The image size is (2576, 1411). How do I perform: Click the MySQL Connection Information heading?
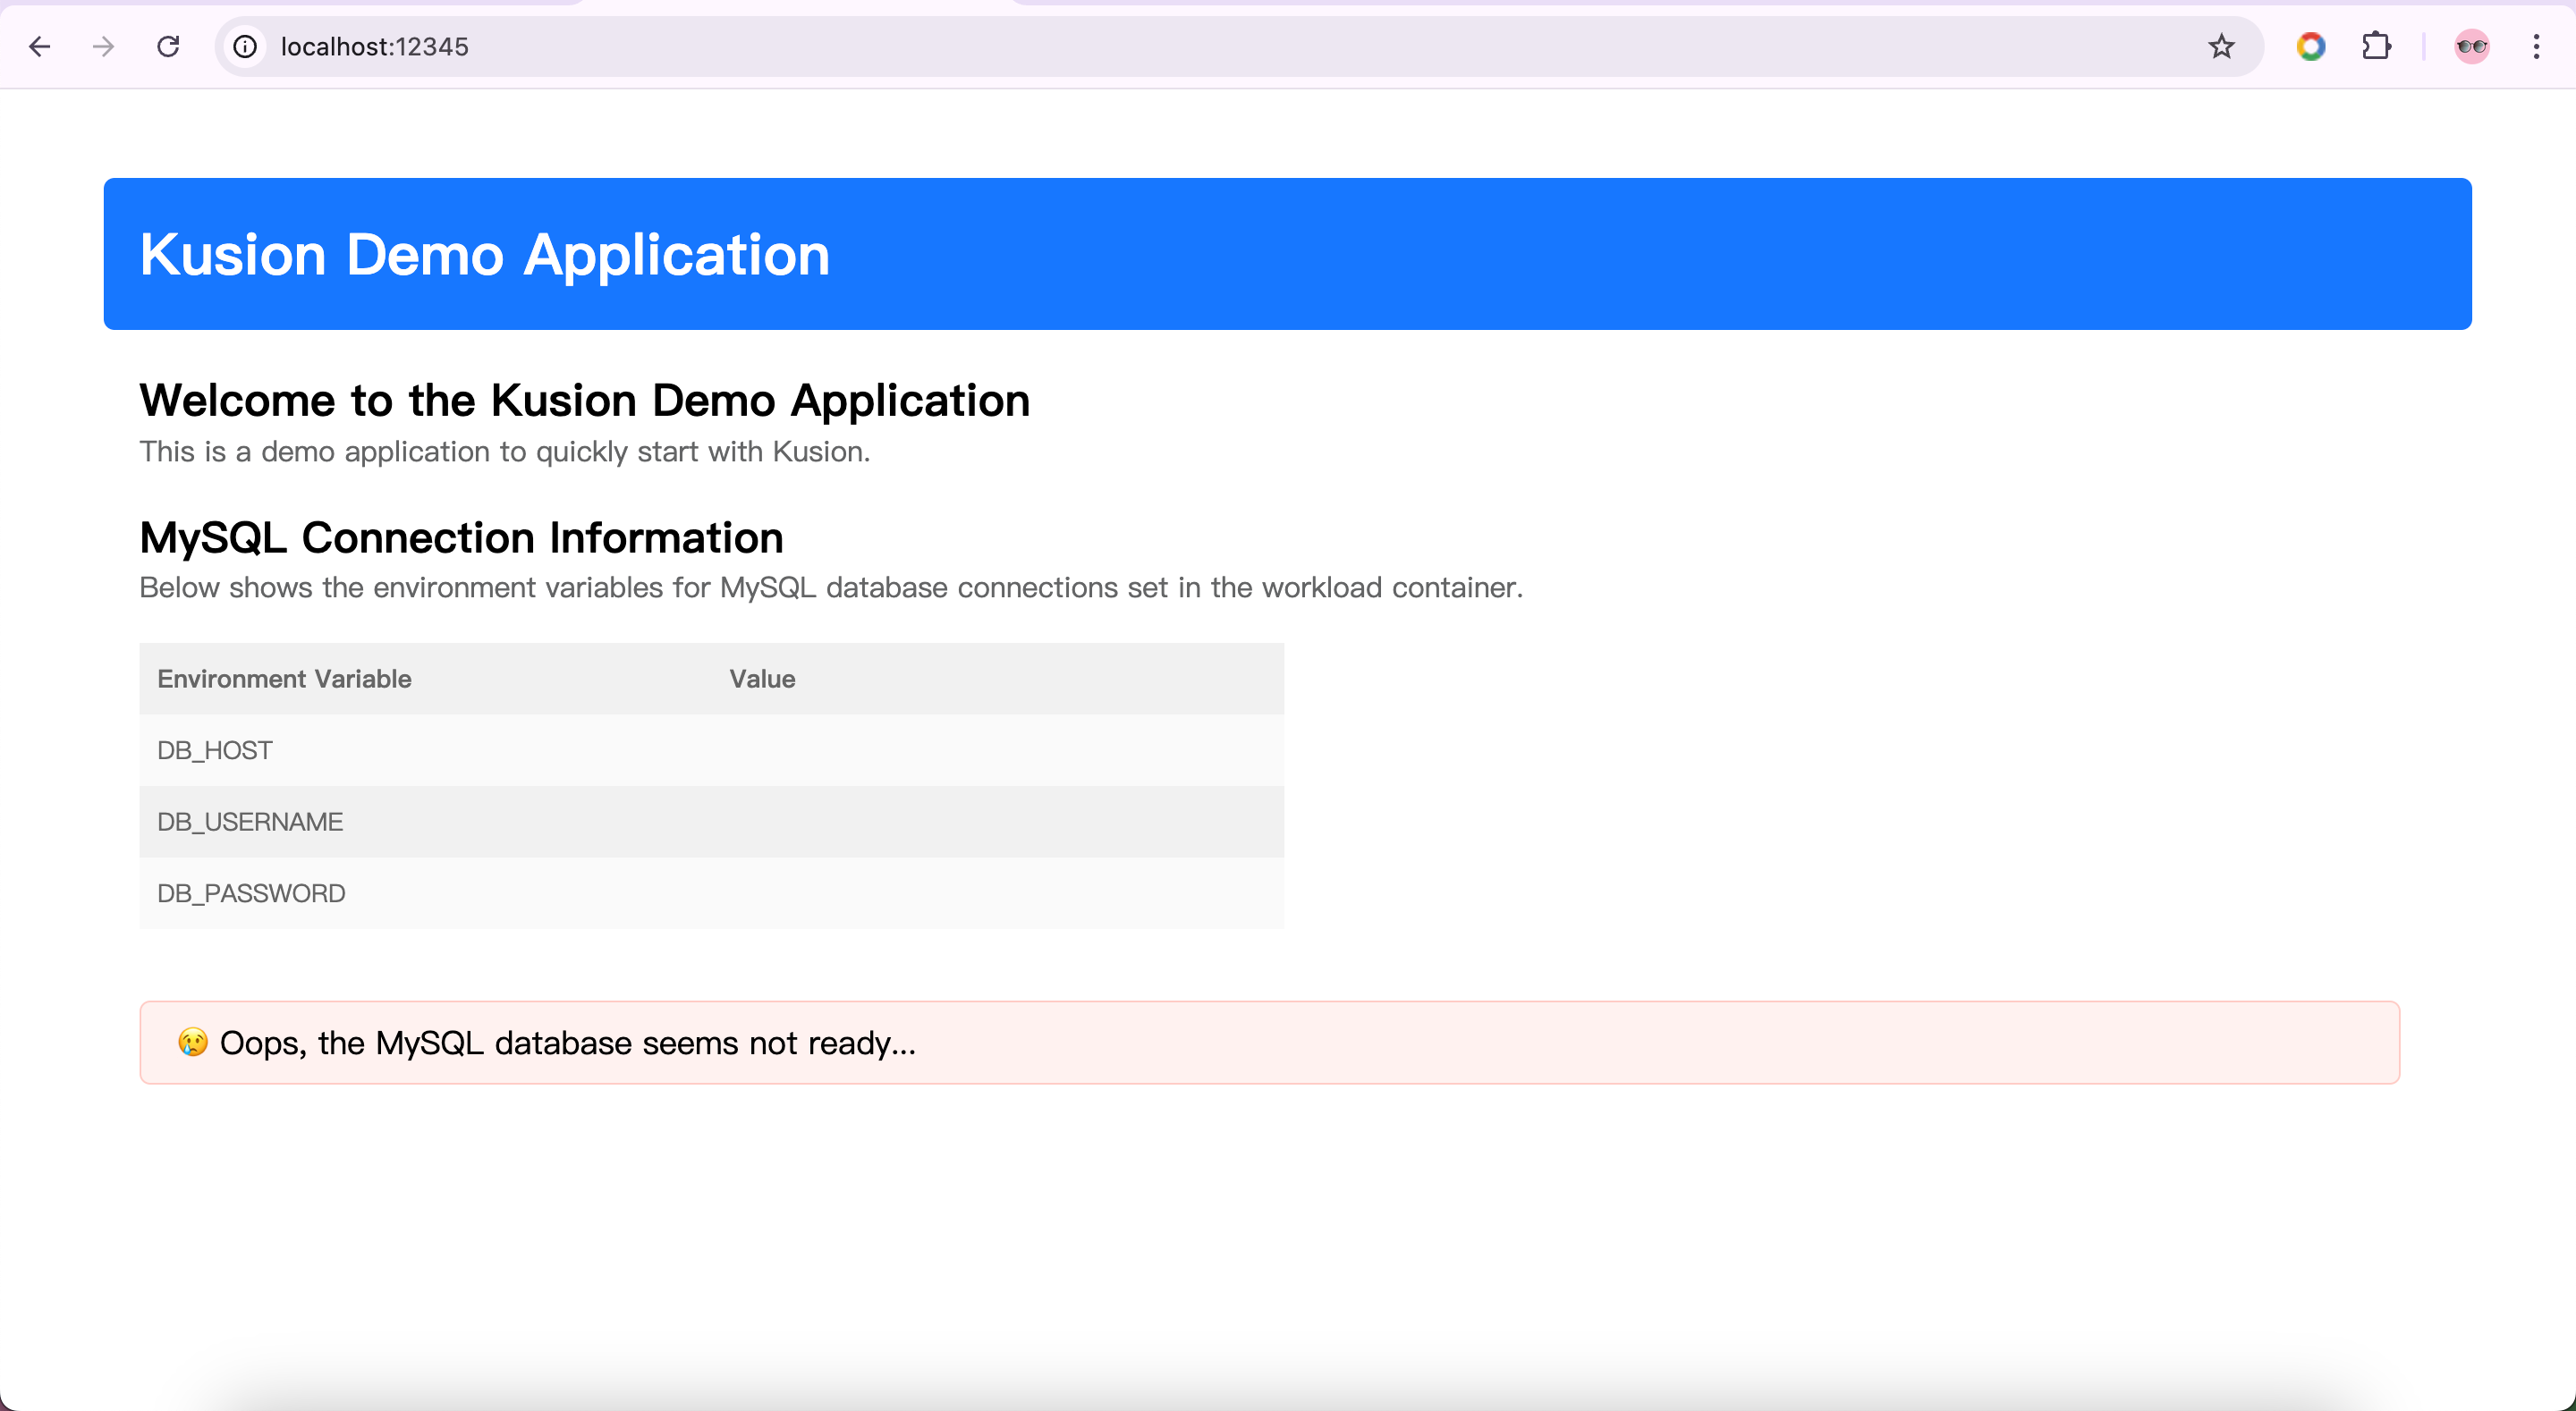[x=461, y=537]
